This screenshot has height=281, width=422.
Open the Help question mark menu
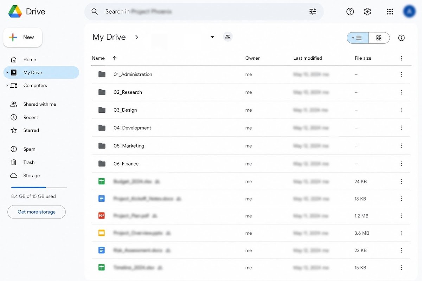point(350,12)
